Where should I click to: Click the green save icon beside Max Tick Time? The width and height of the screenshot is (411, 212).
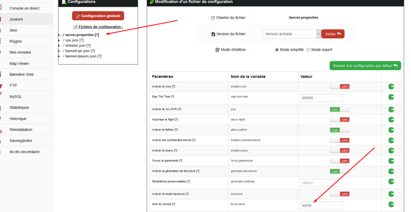[391, 97]
